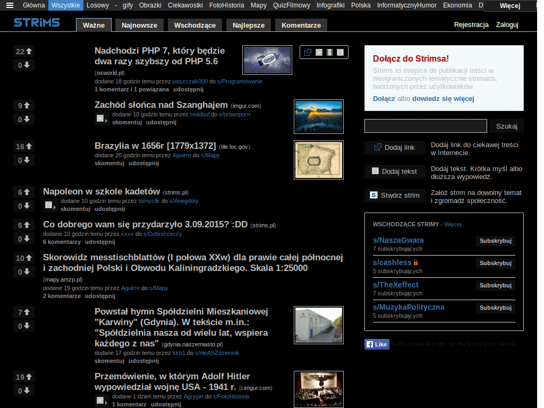Screen dimensions: 544x408
Task: Open the hamburger menu in the top bar
Action: click(10, 5)
